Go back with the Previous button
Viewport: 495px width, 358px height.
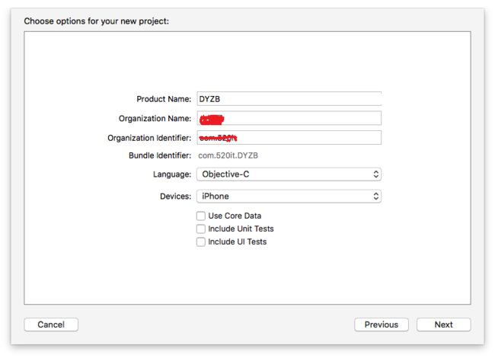pos(382,324)
